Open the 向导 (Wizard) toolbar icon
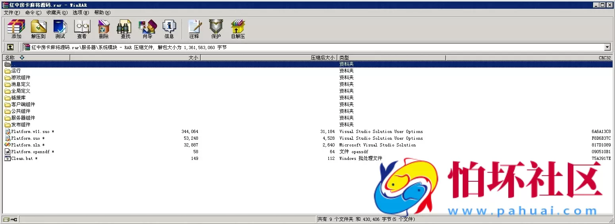This screenshot has height=224, width=615. pos(147,29)
